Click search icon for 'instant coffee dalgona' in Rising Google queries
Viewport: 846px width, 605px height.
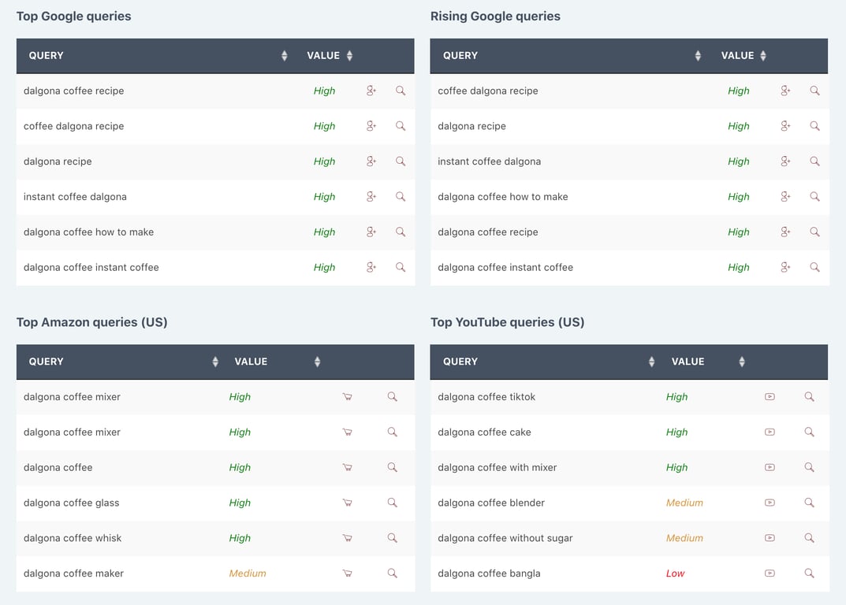point(814,161)
